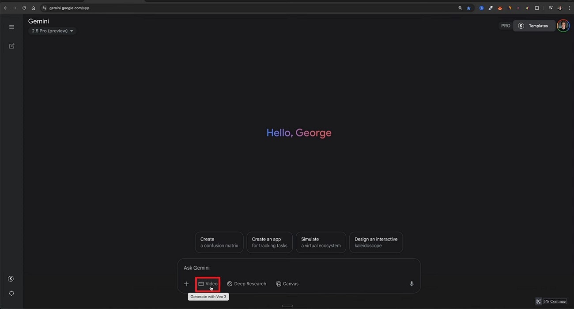Click the PRO badge
Viewport: 574px width, 309px height.
pyautogui.click(x=506, y=26)
